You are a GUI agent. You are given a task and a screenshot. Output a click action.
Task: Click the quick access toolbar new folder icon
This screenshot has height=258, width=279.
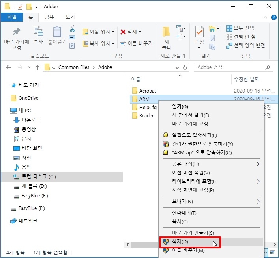(x=29, y=7)
